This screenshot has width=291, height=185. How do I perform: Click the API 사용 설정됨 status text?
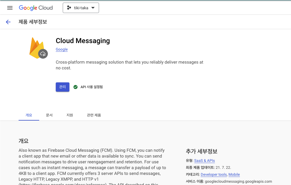point(91,87)
